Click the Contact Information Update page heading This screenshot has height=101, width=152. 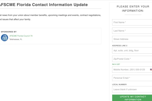pyautogui.click(x=44, y=5)
